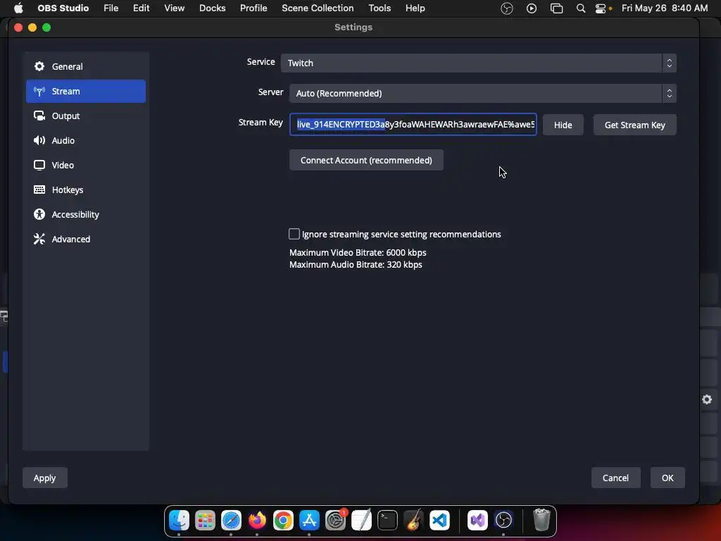The width and height of the screenshot is (721, 541).
Task: Launch Google Chrome from the dock
Action: 283,521
